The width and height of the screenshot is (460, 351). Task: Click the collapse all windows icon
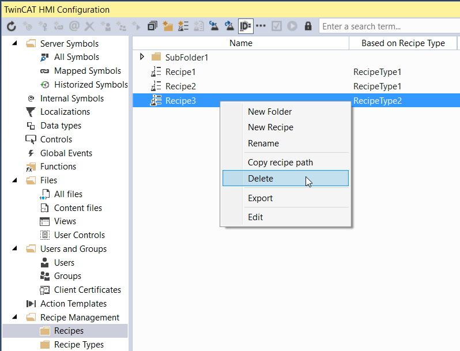coord(152,27)
